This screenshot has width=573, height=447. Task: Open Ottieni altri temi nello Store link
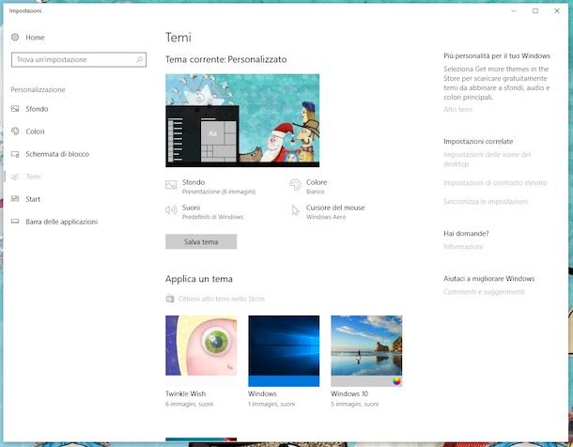222,299
